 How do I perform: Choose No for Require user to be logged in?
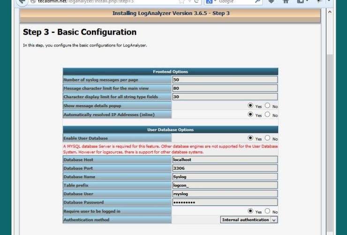(x=268, y=211)
